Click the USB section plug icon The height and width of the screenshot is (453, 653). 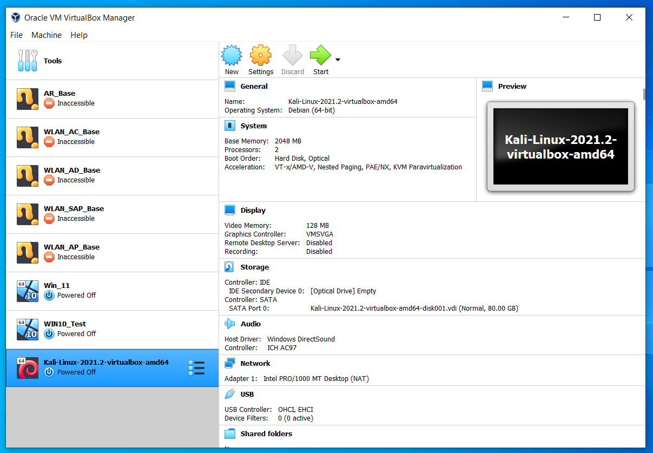230,394
